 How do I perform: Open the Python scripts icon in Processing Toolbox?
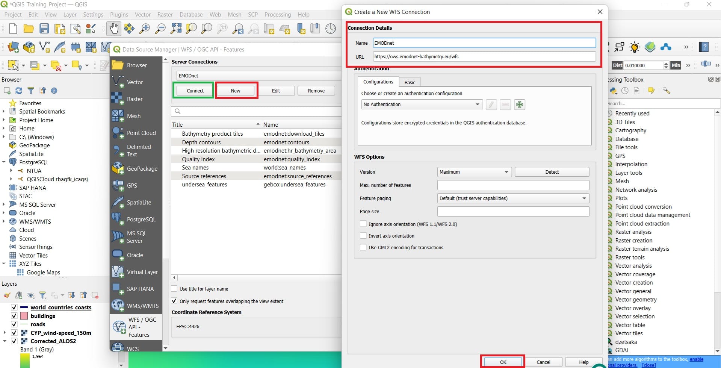[x=614, y=91]
